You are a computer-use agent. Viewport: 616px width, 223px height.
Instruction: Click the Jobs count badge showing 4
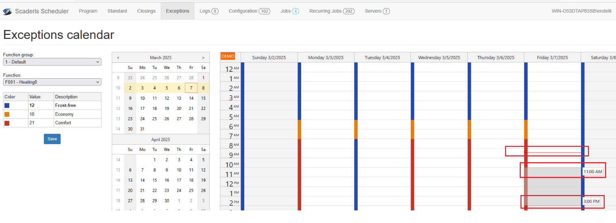coord(295,11)
